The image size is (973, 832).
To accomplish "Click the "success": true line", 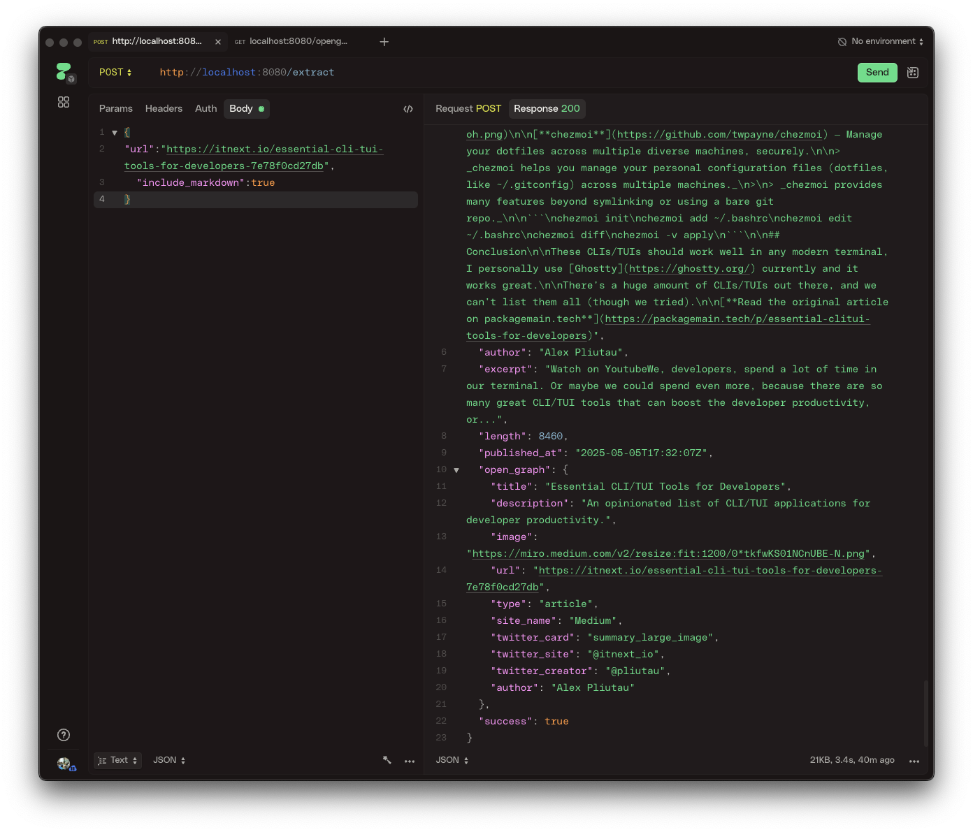I will click(x=524, y=721).
